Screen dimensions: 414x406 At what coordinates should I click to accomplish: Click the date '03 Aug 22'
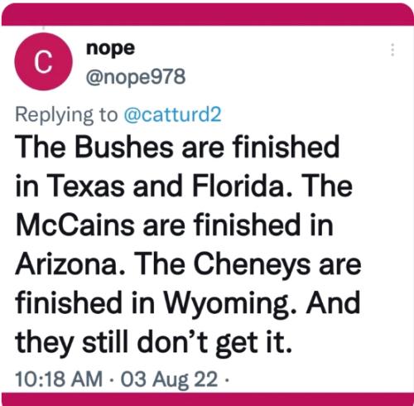(169, 379)
